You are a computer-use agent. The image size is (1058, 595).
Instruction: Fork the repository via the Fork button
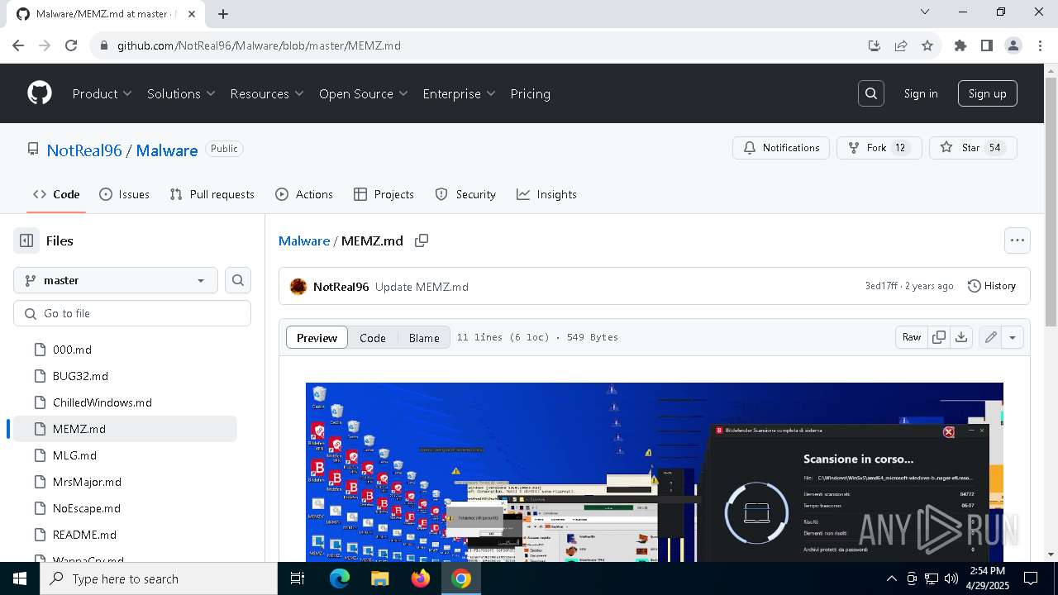point(879,148)
